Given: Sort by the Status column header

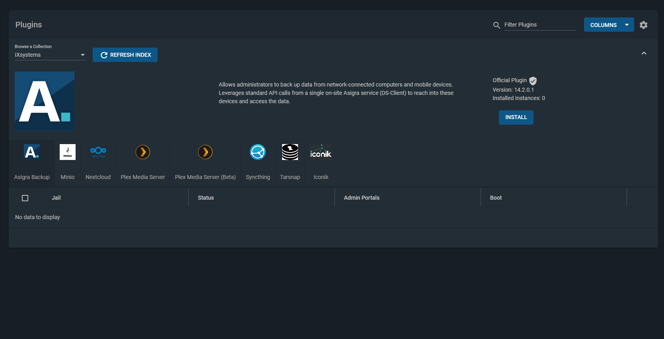Looking at the screenshot, I should [206, 198].
